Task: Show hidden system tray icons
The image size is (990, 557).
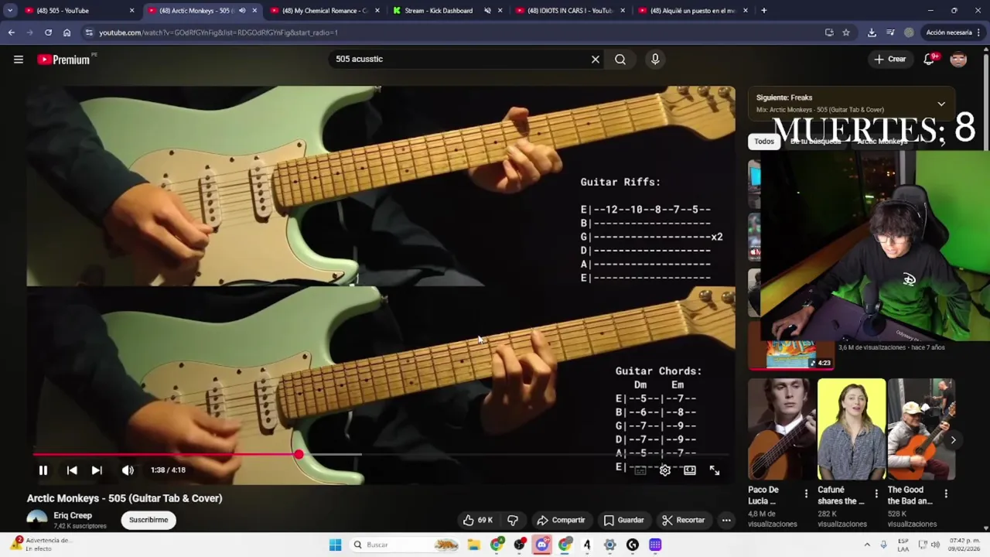Action: 866,545
